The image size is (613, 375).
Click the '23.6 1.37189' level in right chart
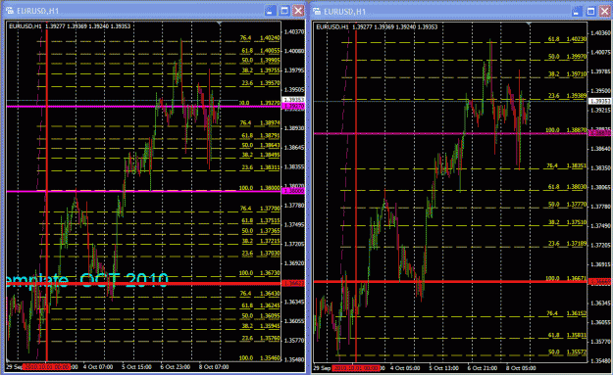pyautogui.click(x=567, y=244)
